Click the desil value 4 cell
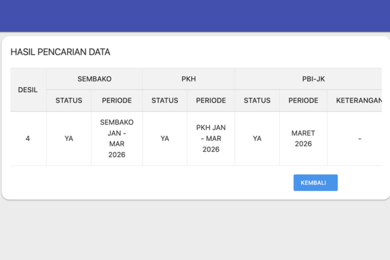This screenshot has width=390, height=260. (x=28, y=138)
